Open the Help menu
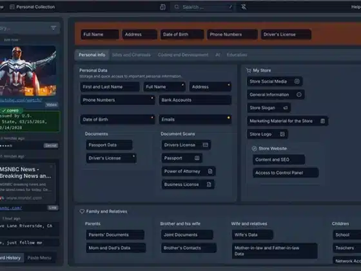 356,7
